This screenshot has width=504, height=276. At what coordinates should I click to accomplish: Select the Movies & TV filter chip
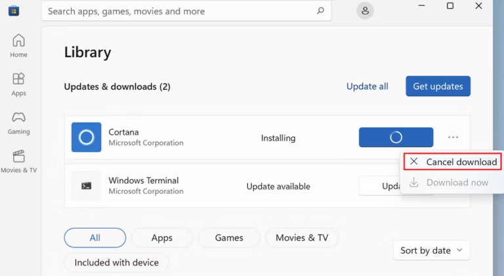[302, 237]
